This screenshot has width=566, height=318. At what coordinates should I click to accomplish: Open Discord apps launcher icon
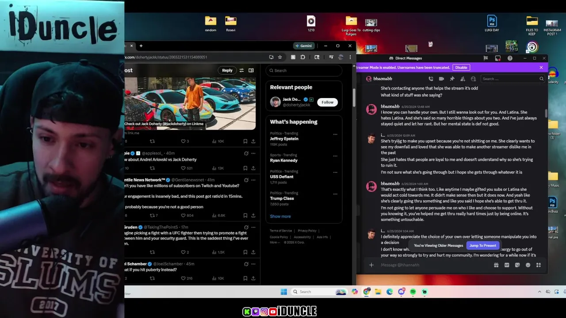(x=539, y=265)
